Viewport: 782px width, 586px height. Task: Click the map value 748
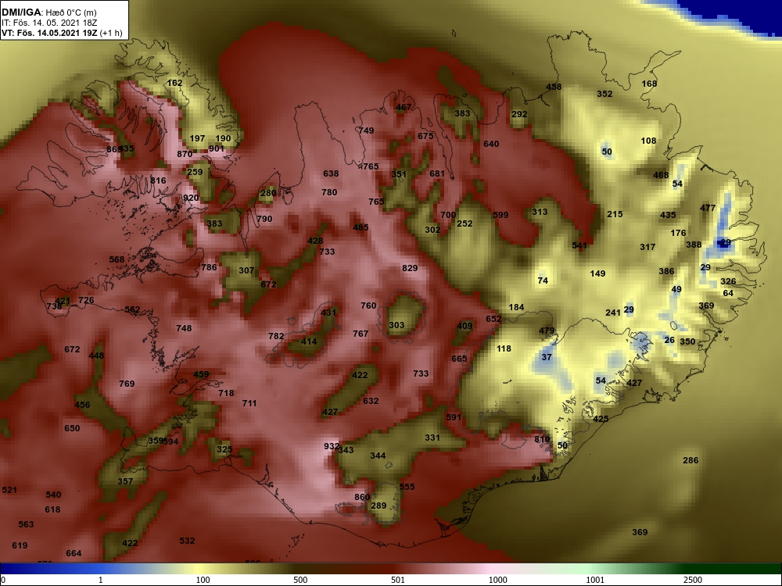point(184,328)
